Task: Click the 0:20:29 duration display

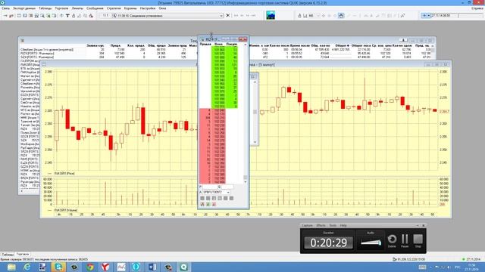Action: (x=328, y=243)
